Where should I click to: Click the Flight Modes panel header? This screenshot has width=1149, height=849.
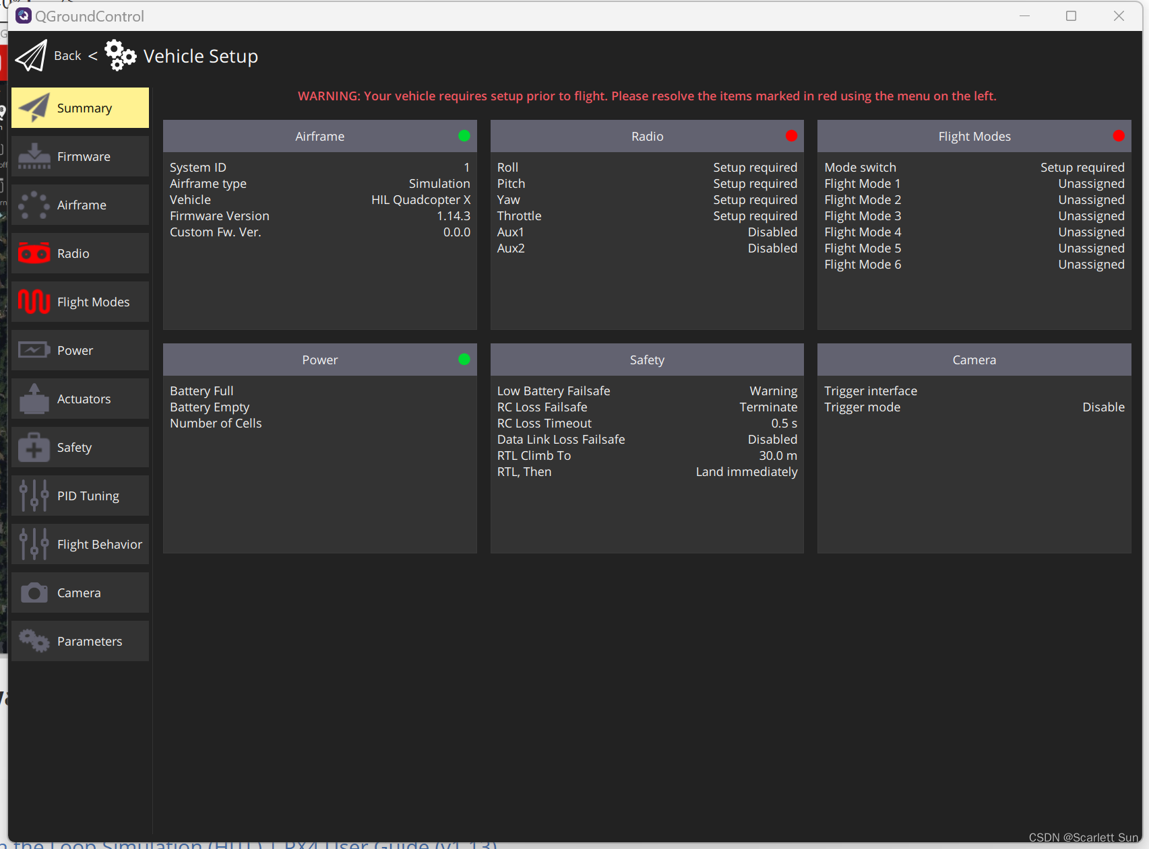(x=974, y=136)
